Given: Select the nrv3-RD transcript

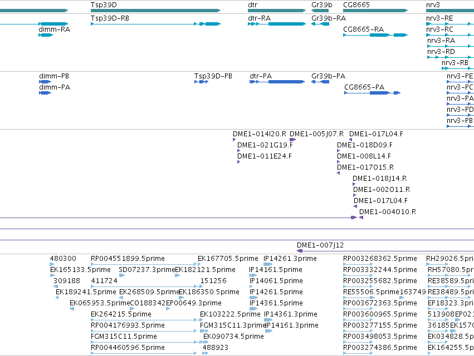Looking at the screenshot, I should click(441, 52).
